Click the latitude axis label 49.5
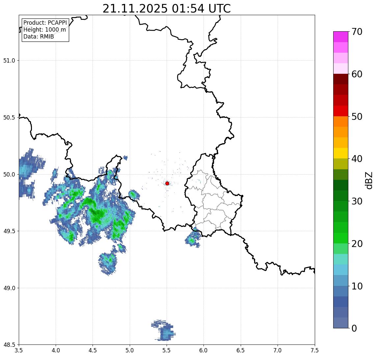Image resolution: width=377 pixels, height=357 pixels. click(9, 231)
